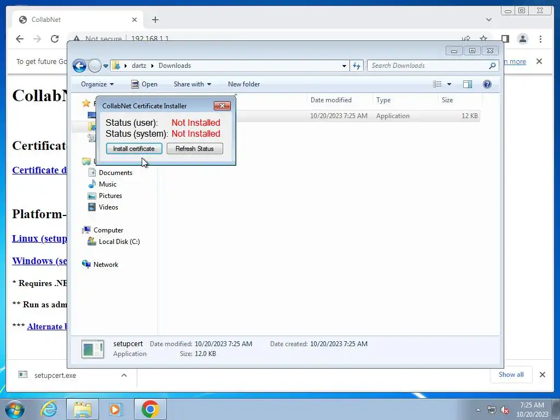This screenshot has width=560, height=420.
Task: Click Certificate download link in Chrome page
Action: coord(39,170)
